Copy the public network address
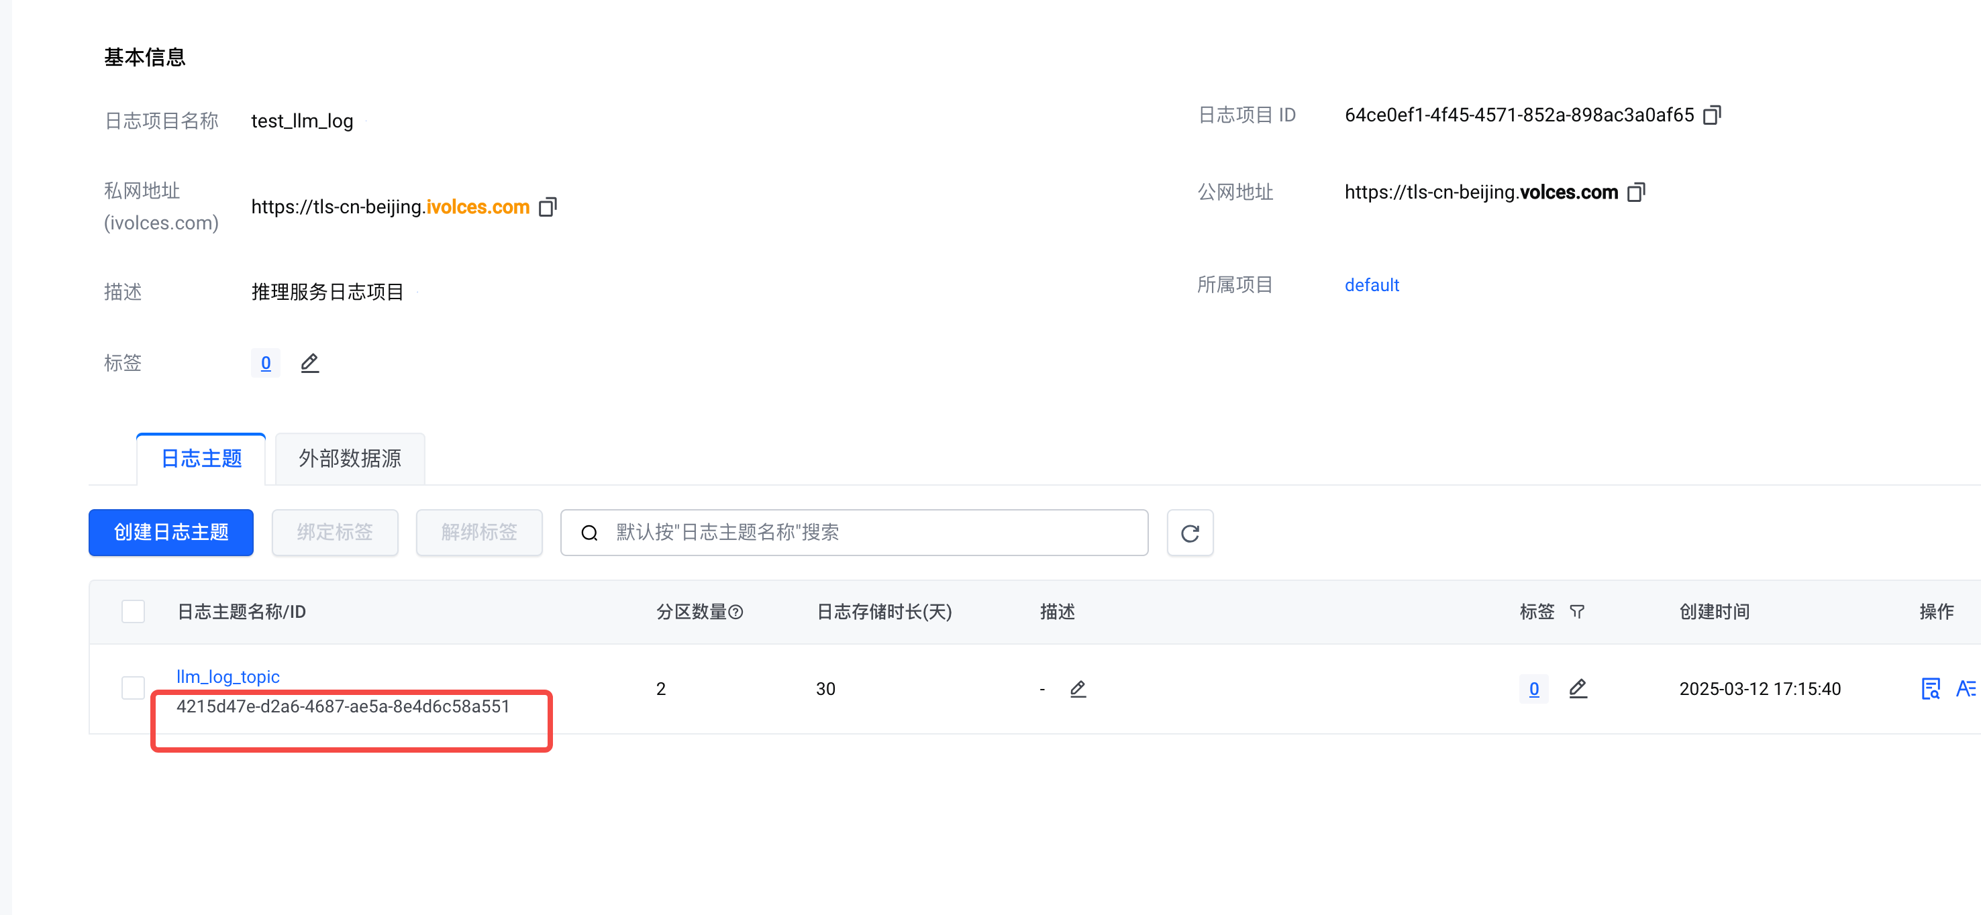This screenshot has height=915, width=1981. (x=1635, y=193)
